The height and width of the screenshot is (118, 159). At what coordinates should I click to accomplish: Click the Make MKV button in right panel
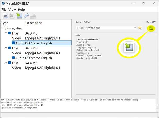(x=151, y=28)
